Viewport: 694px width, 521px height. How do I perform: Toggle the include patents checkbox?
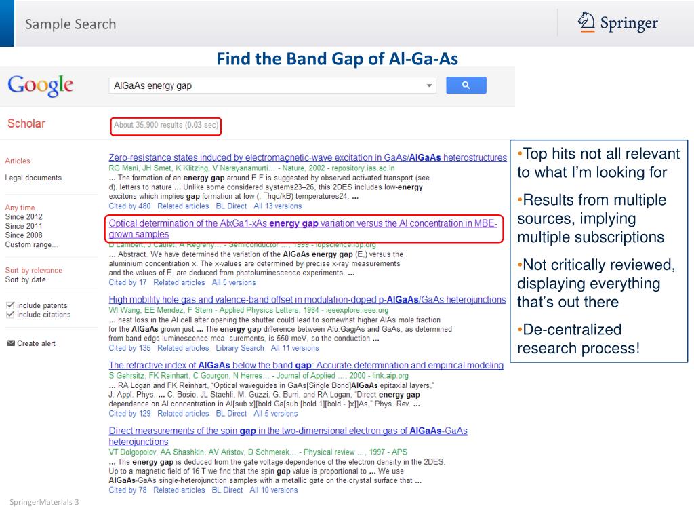[x=10, y=305]
